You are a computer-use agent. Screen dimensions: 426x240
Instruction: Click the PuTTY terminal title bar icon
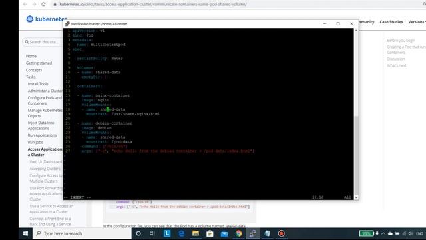coord(67,24)
